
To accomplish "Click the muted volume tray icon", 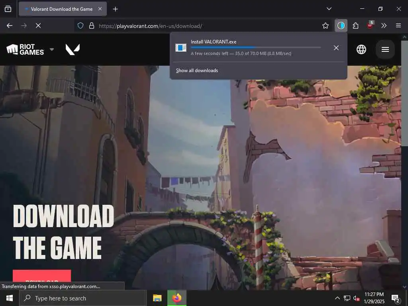I will pos(357,298).
